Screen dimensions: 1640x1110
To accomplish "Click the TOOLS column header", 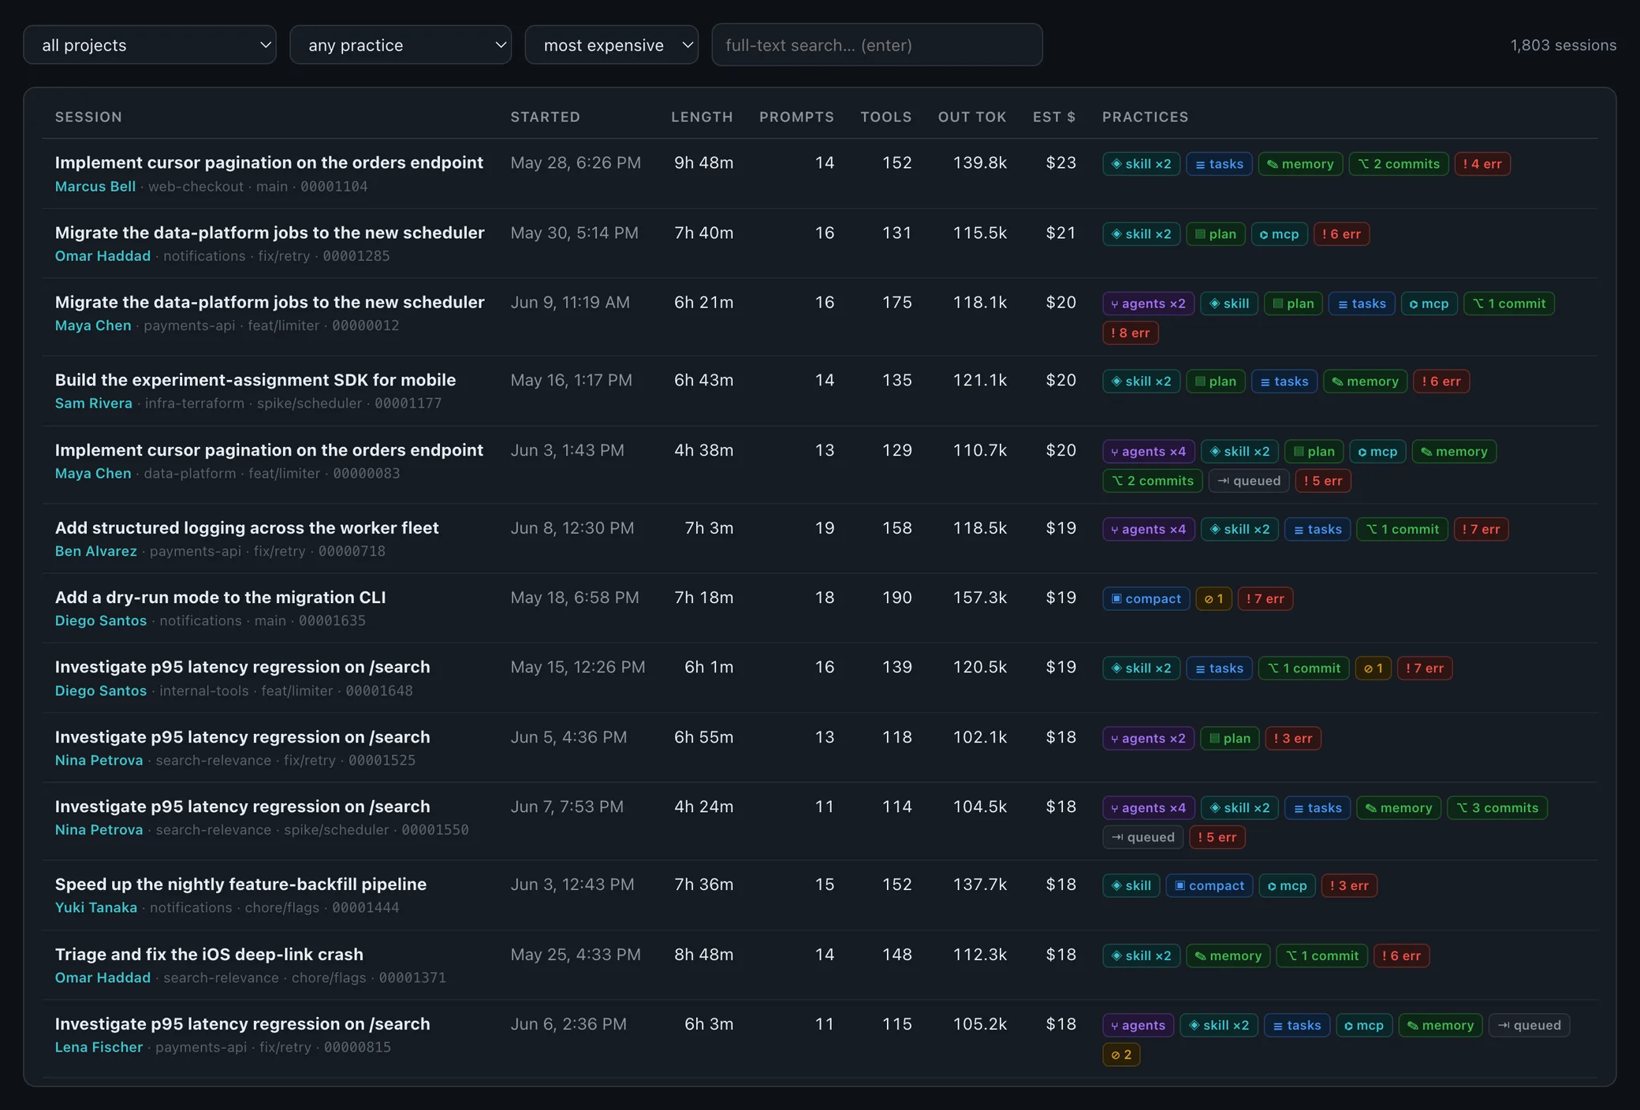I will pos(886,117).
